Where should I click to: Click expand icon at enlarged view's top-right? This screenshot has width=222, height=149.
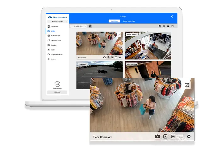187,85
